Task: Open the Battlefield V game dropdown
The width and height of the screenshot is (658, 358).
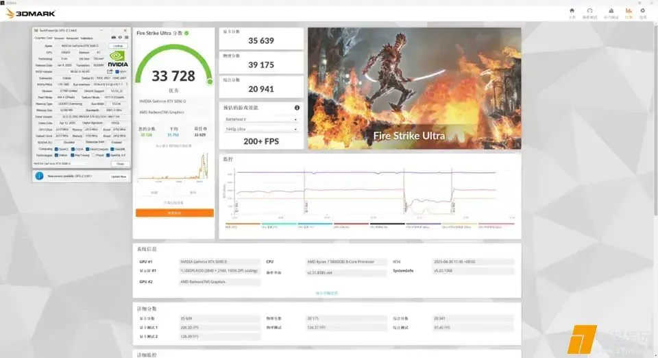Action: (x=260, y=119)
